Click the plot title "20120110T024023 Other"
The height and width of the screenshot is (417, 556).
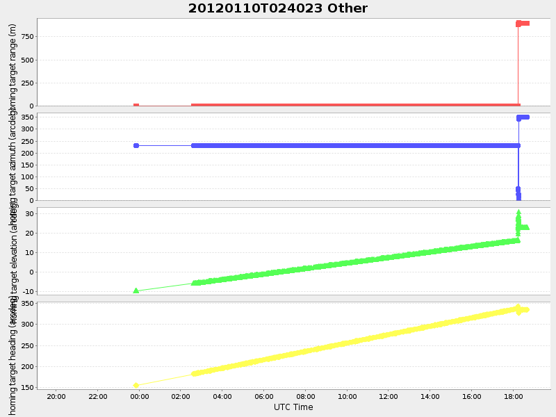tap(277, 8)
